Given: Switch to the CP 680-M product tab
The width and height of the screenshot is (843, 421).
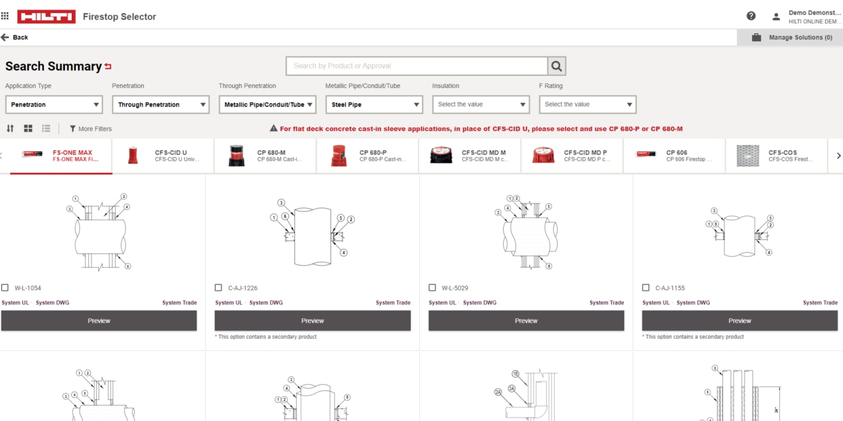Looking at the screenshot, I should [x=264, y=155].
